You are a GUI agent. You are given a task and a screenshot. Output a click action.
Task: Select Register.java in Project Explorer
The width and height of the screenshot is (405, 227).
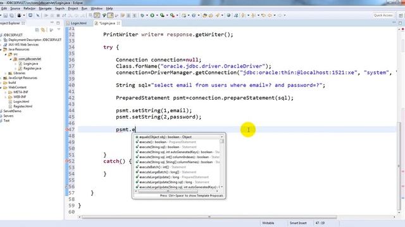[32, 69]
